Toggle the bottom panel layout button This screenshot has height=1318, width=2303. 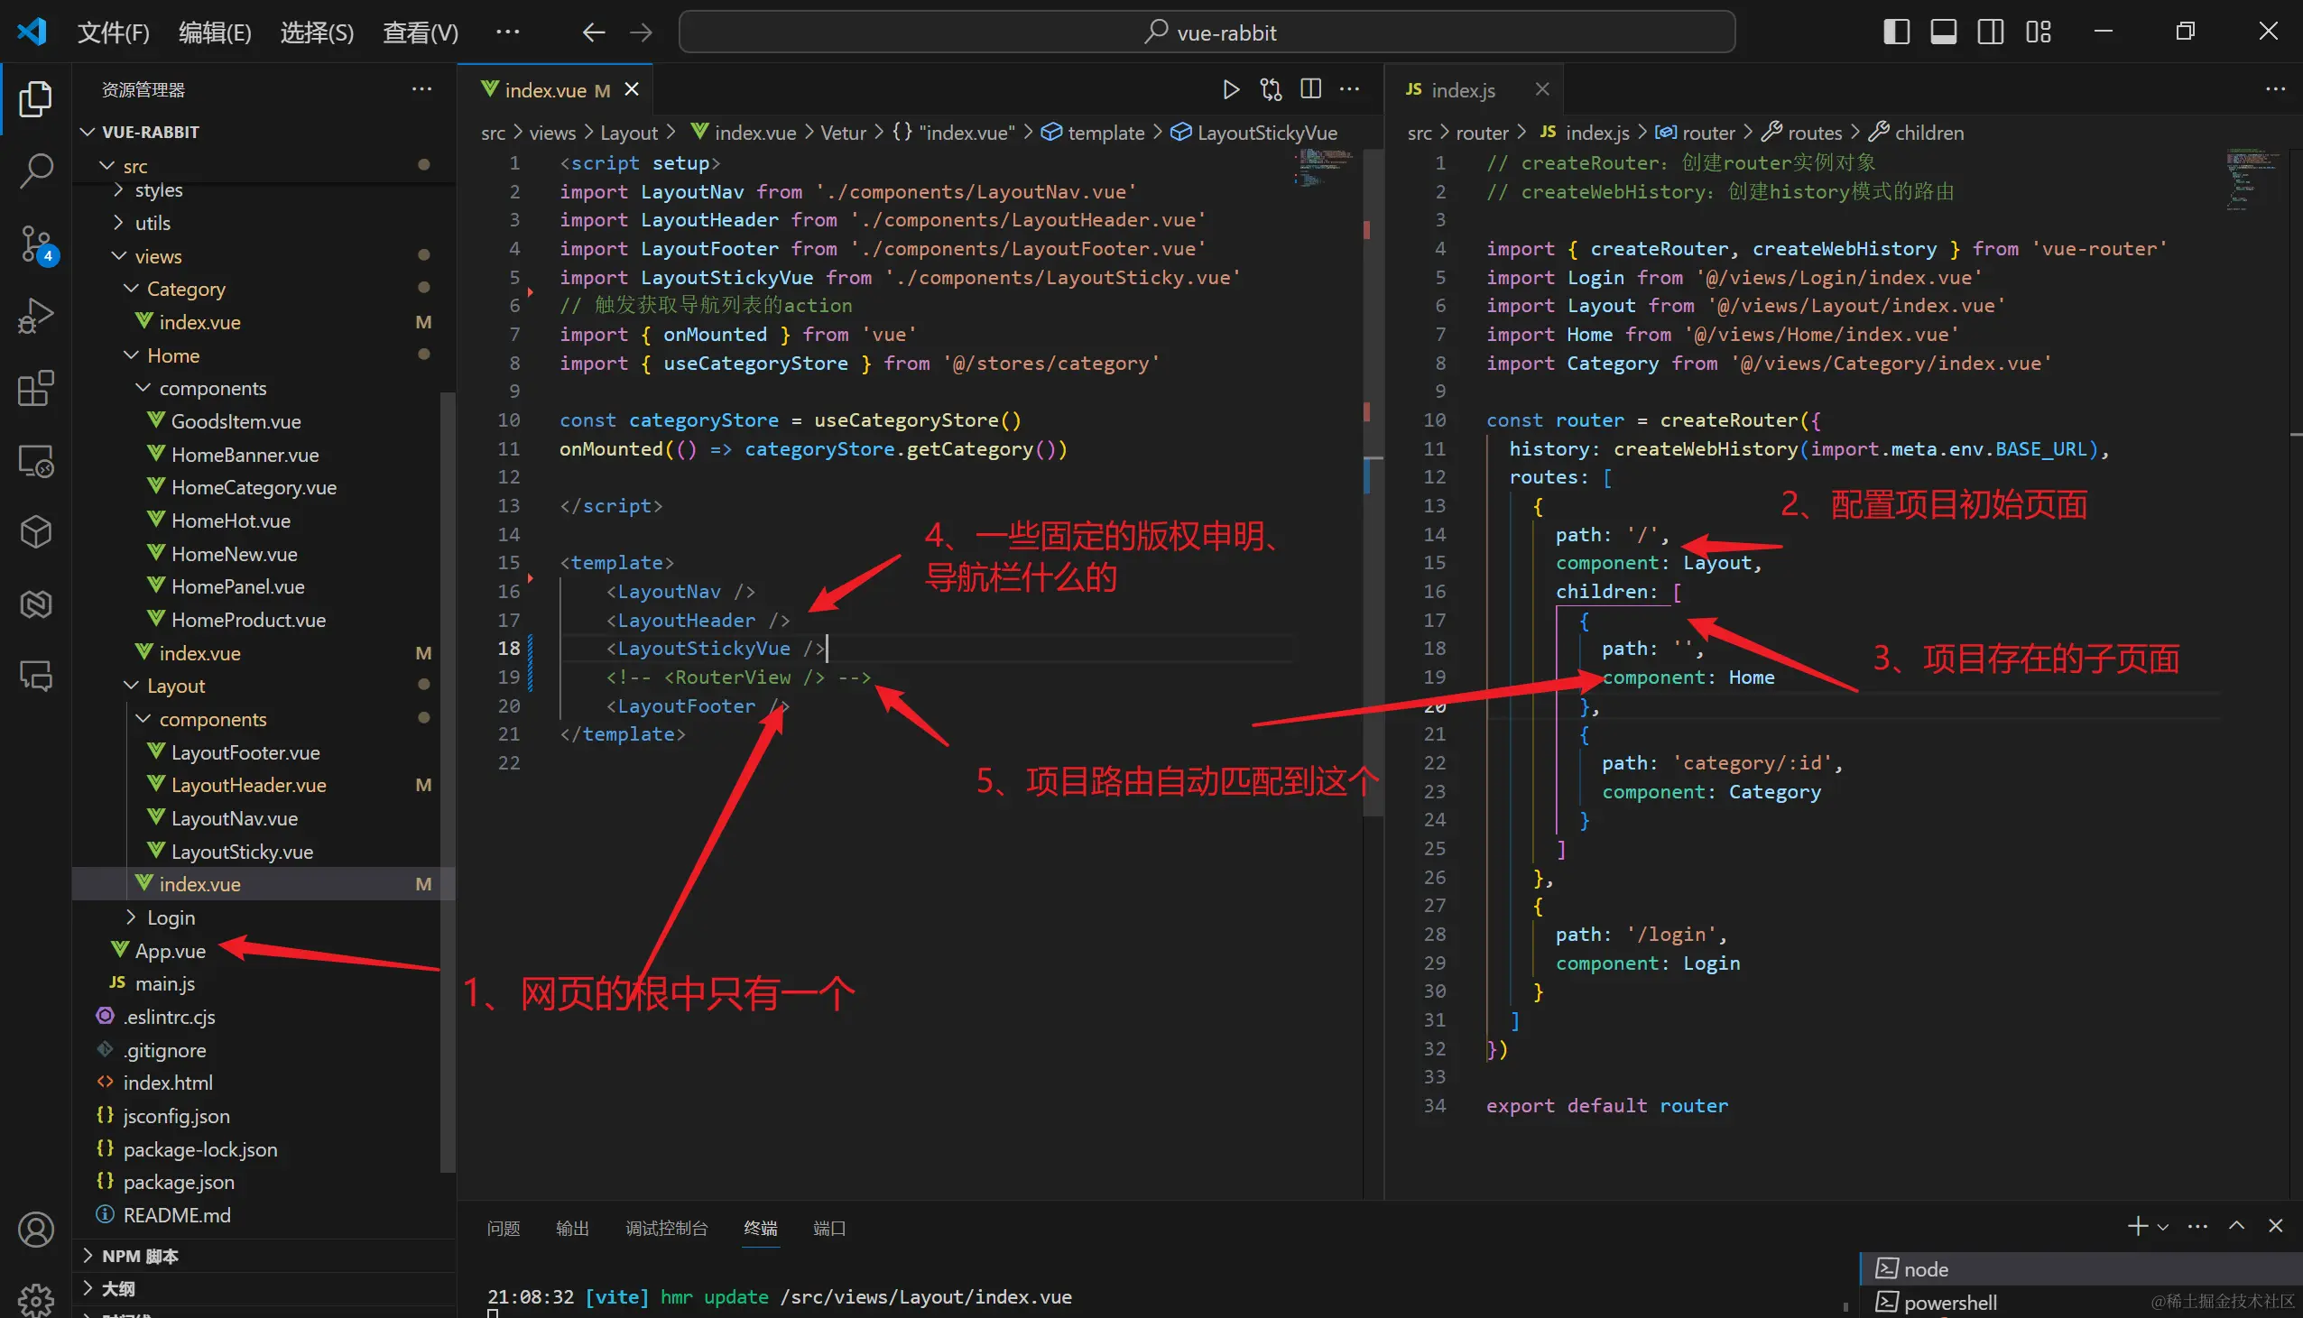pos(1944,32)
